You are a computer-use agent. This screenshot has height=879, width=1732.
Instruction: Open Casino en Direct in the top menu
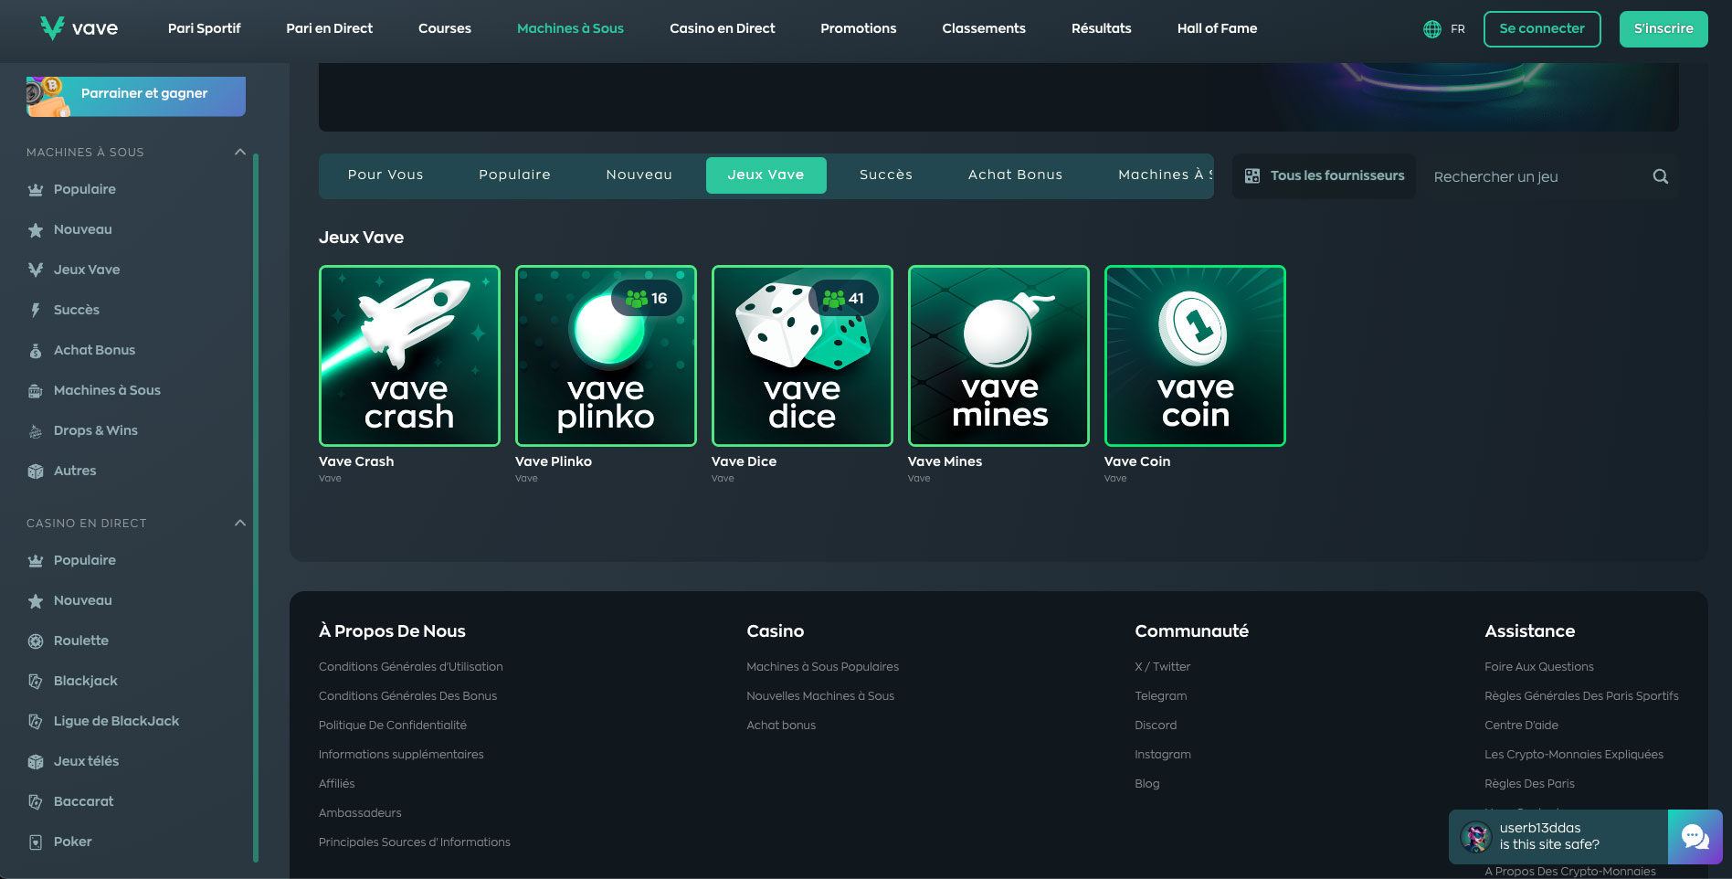[x=722, y=28]
